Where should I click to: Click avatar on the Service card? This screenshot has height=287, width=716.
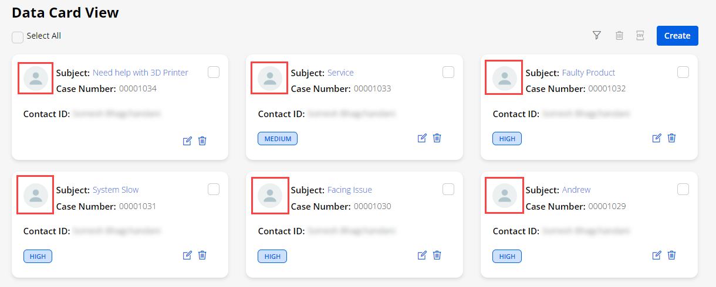(270, 78)
